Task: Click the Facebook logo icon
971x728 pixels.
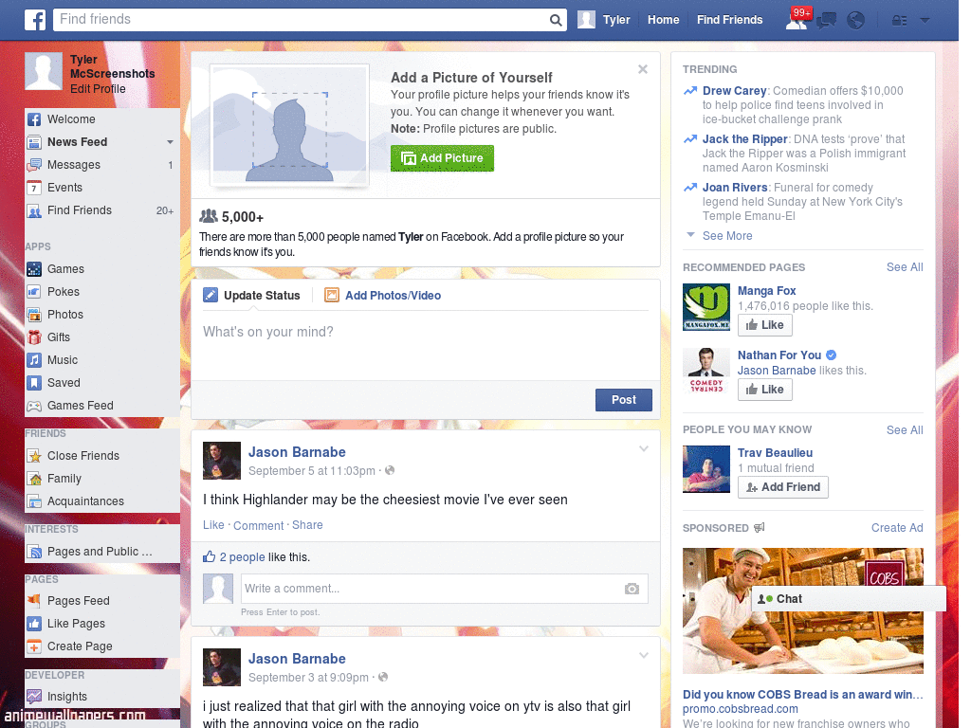Action: coord(35,20)
